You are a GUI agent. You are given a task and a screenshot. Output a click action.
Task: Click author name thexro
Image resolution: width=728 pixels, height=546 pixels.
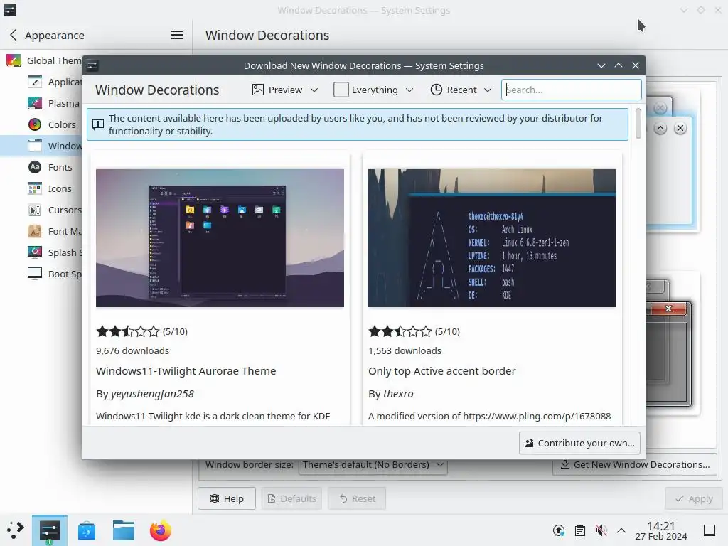[x=398, y=394]
